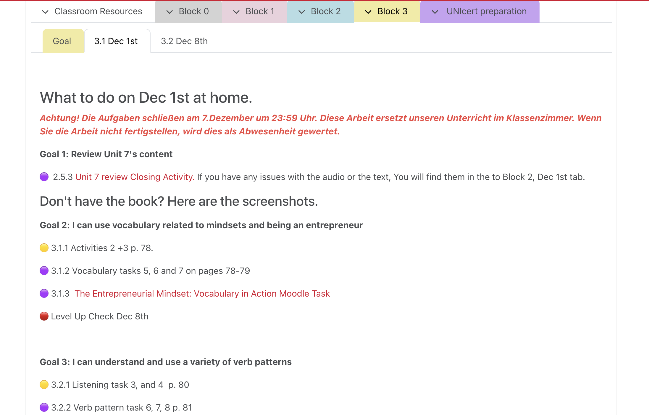Click '3.1.2 Vocabulary tasks 5, 6 and 7' text

tap(151, 271)
